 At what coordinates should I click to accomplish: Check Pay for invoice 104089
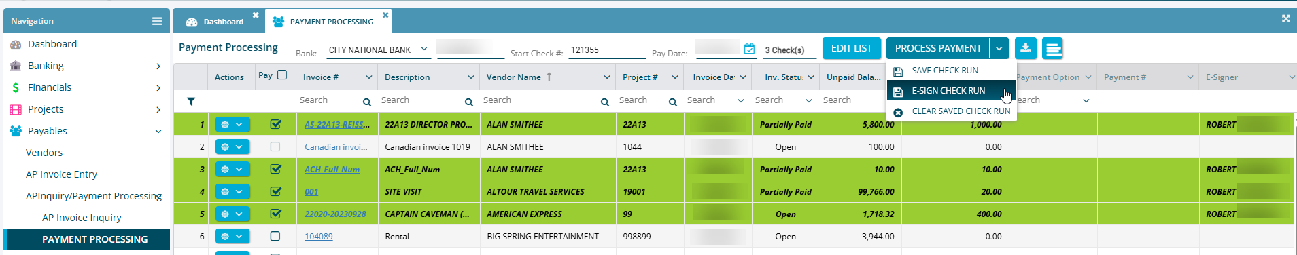275,236
